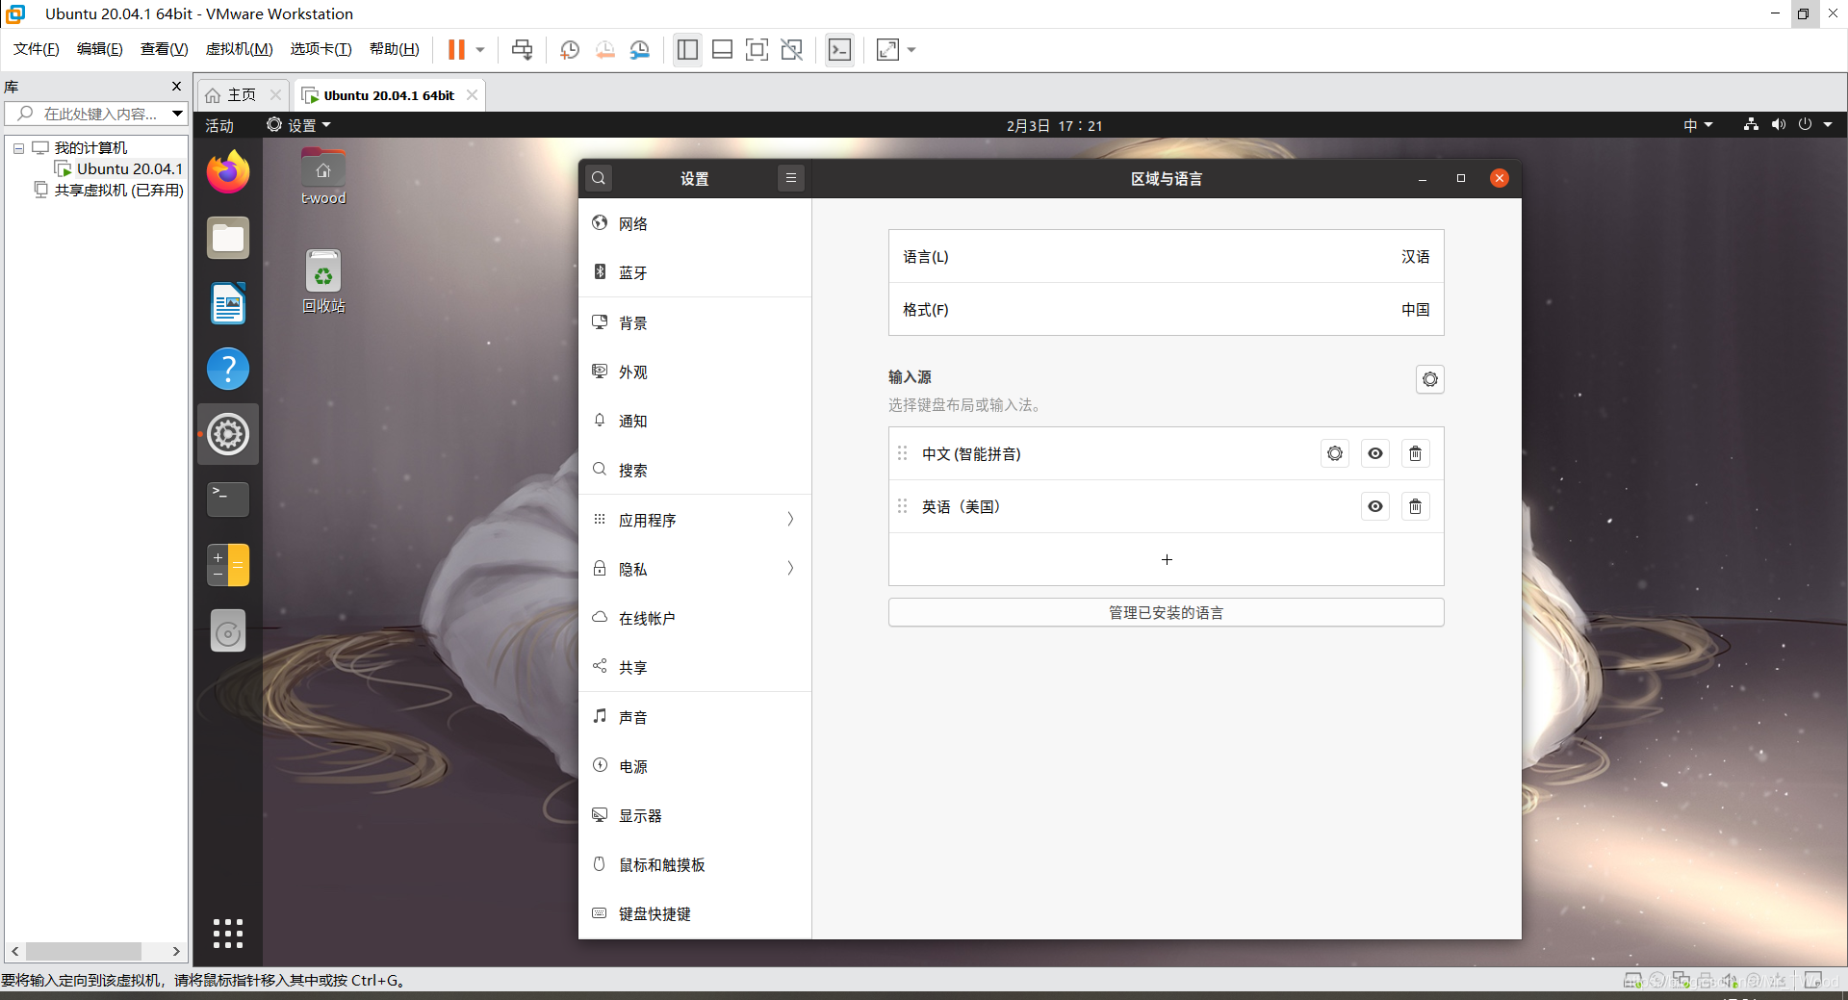
Task: Select 外观 in settings sidebar
Action: [695, 372]
